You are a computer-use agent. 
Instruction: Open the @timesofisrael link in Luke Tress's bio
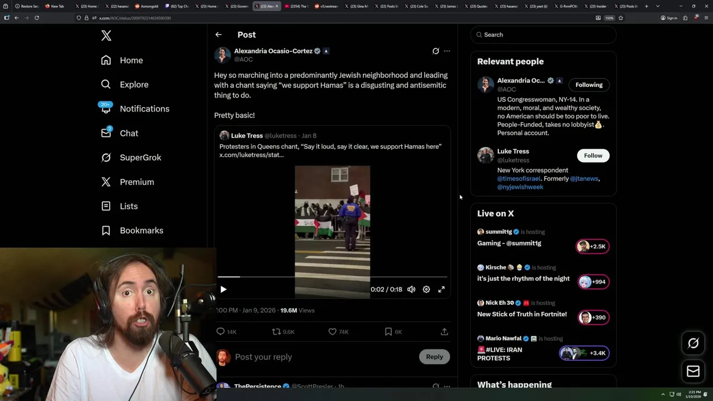point(519,179)
